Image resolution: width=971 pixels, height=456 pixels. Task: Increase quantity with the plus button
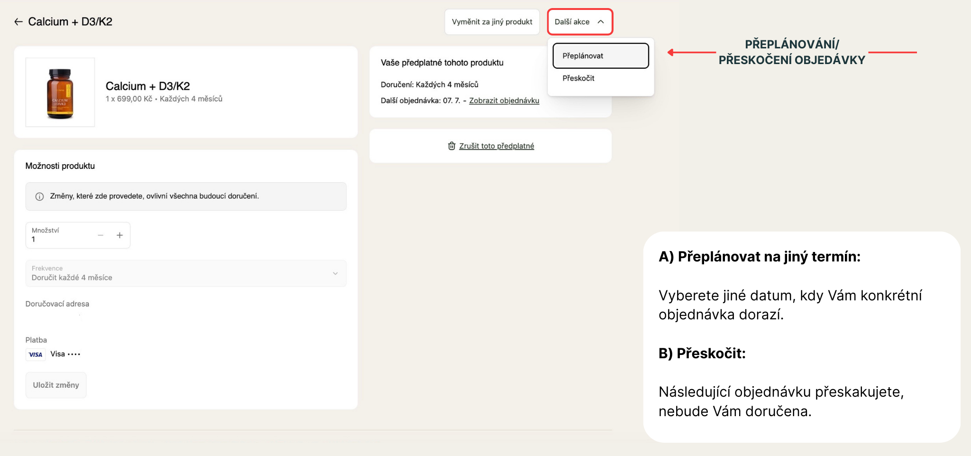coord(119,235)
